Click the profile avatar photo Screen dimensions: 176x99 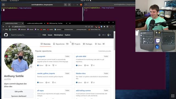click(x=19, y=57)
